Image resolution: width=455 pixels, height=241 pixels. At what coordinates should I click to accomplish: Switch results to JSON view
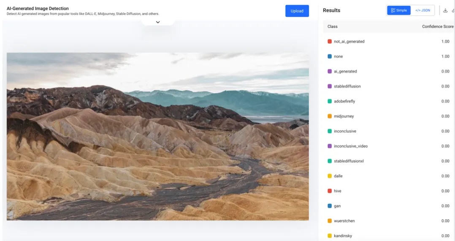point(422,11)
